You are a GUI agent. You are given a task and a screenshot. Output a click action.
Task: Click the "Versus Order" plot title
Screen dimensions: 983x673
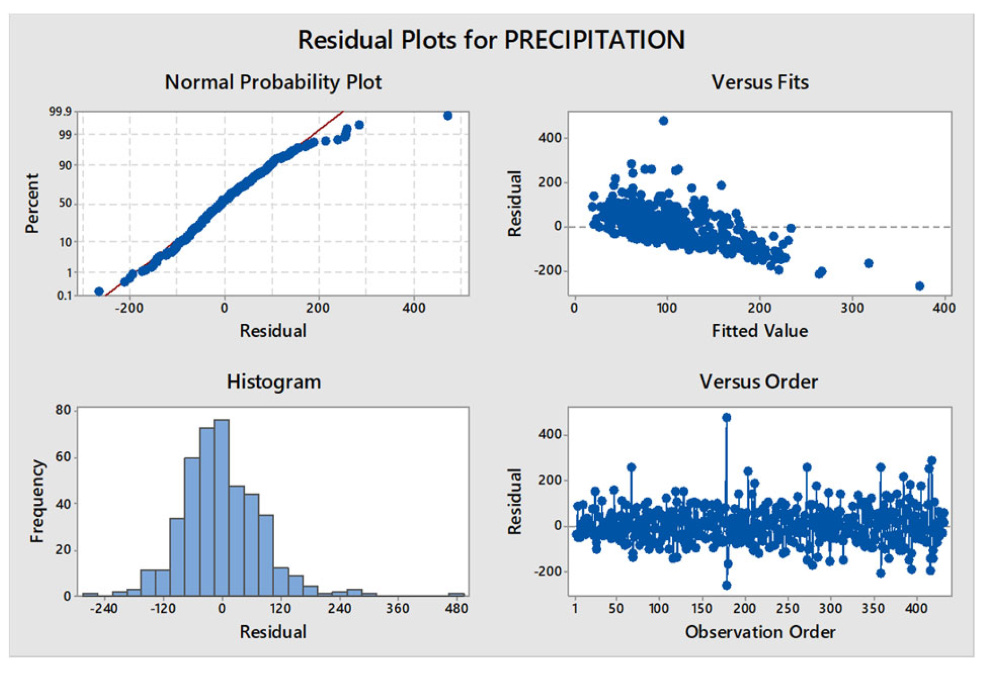point(758,382)
